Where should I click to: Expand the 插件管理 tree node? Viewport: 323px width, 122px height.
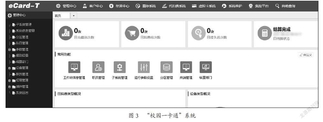coord(9,87)
